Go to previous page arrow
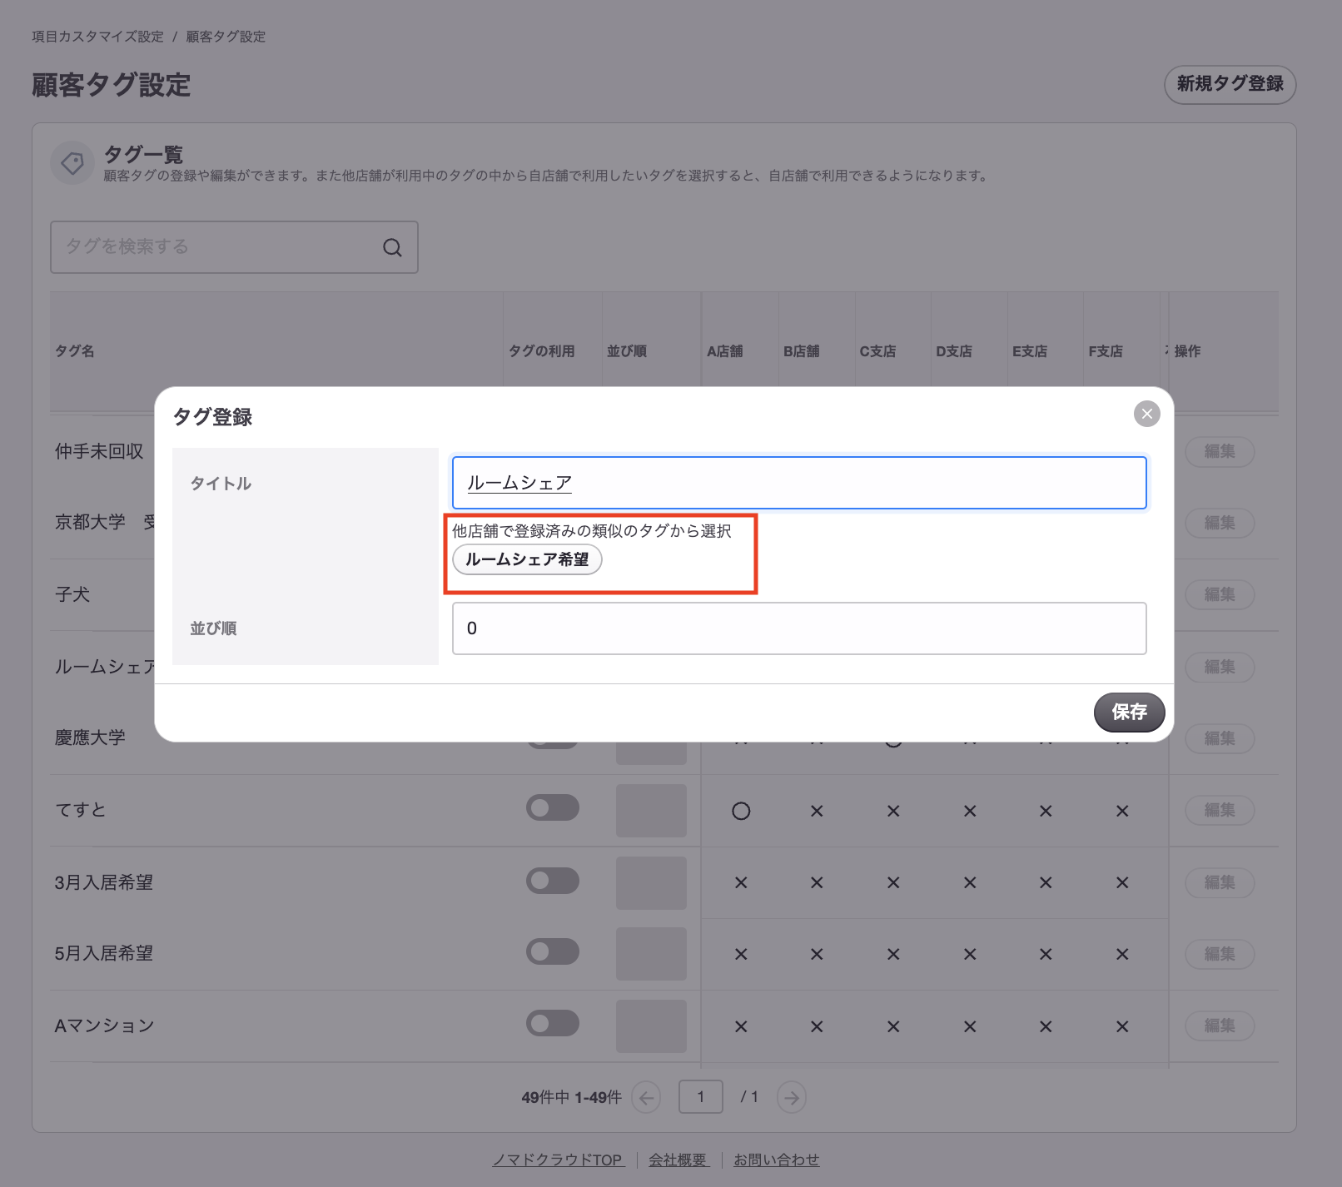The image size is (1342, 1187). (x=646, y=1097)
